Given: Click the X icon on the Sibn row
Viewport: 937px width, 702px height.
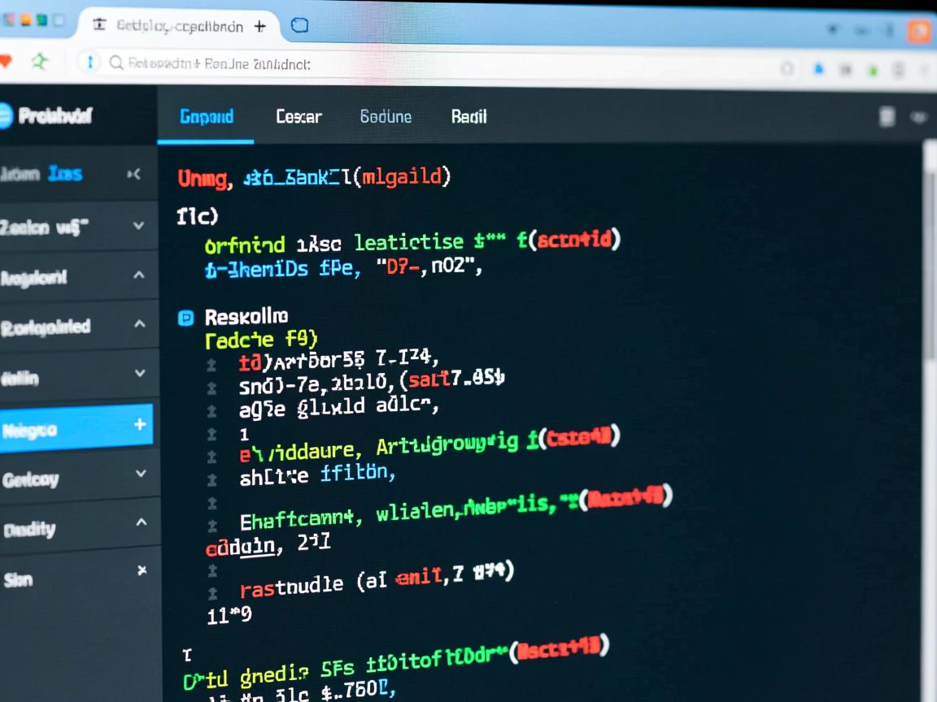Looking at the screenshot, I should 142,571.
